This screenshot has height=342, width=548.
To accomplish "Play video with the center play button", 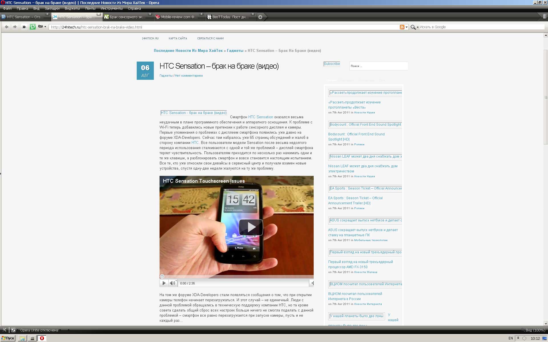I will pyautogui.click(x=251, y=227).
